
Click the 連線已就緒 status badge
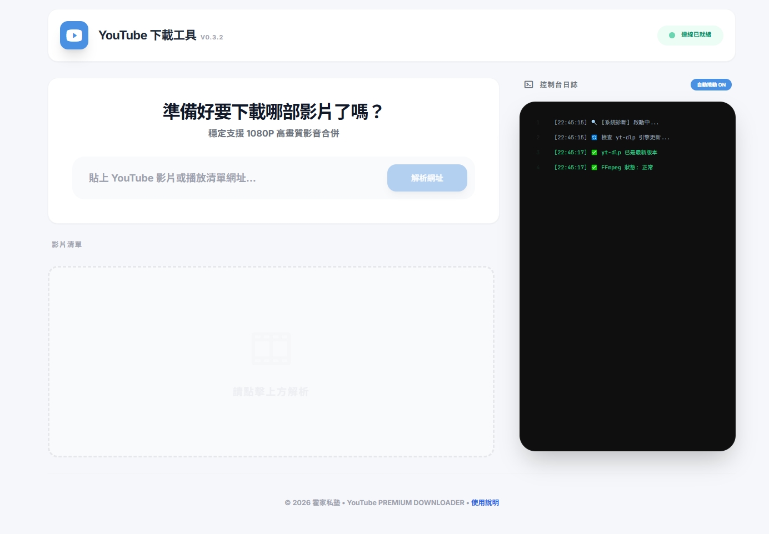pos(690,35)
